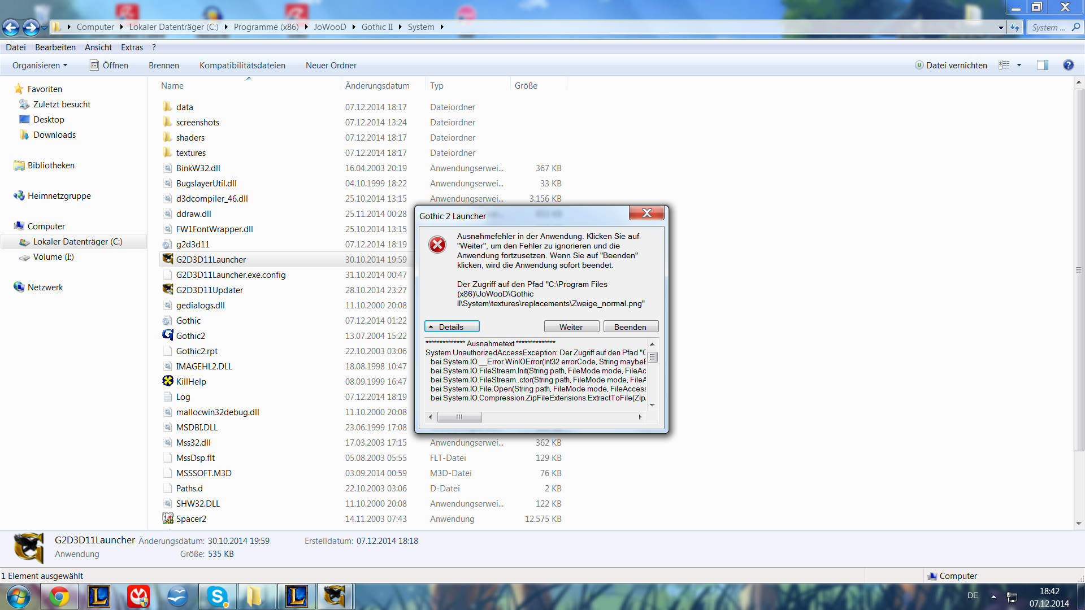Click the Beenden button in the dialog

[630, 327]
